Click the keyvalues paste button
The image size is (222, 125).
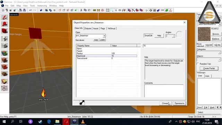(x=102, y=40)
